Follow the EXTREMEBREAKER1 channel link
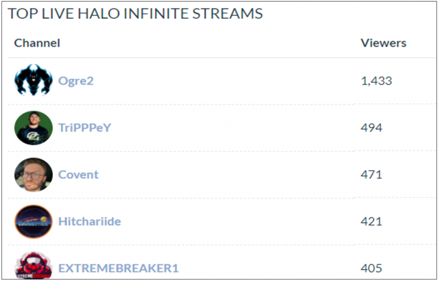The height and width of the screenshot is (281, 438). [118, 268]
